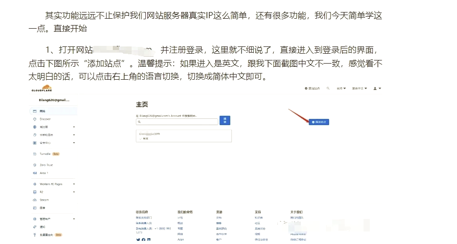Image resolution: width=457 pixels, height=244 pixels.
Task: Open the 网站 (Websites) sidebar item
Action: click(53, 111)
